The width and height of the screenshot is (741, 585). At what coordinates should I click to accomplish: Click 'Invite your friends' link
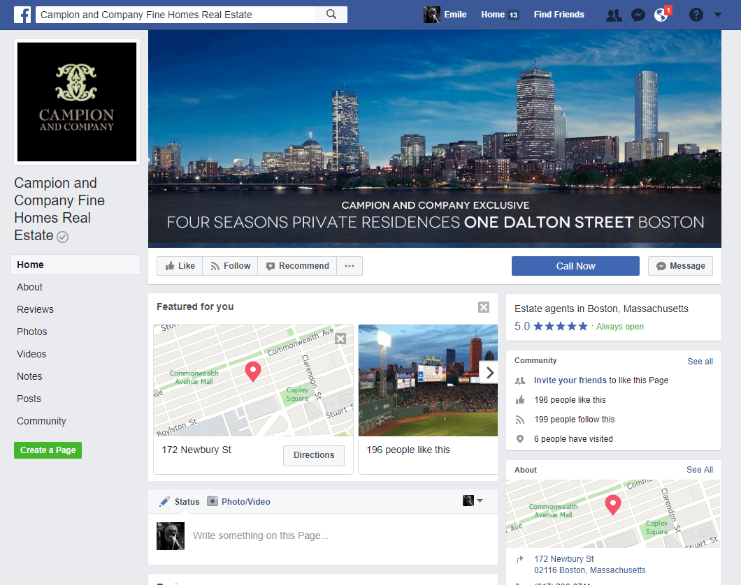pos(570,380)
